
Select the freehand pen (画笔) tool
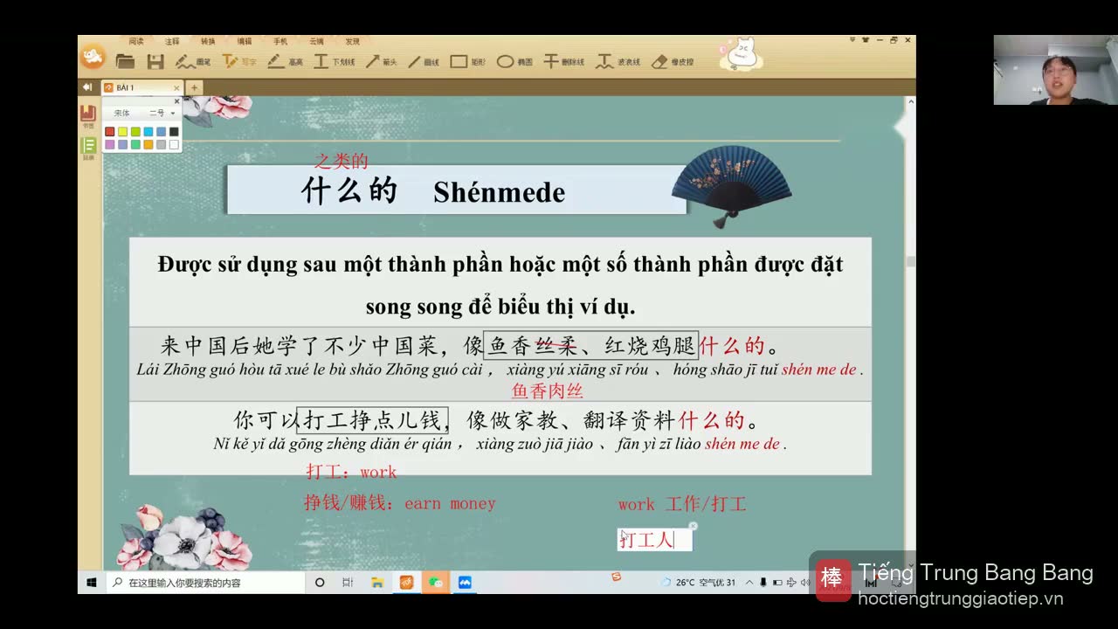(x=193, y=61)
